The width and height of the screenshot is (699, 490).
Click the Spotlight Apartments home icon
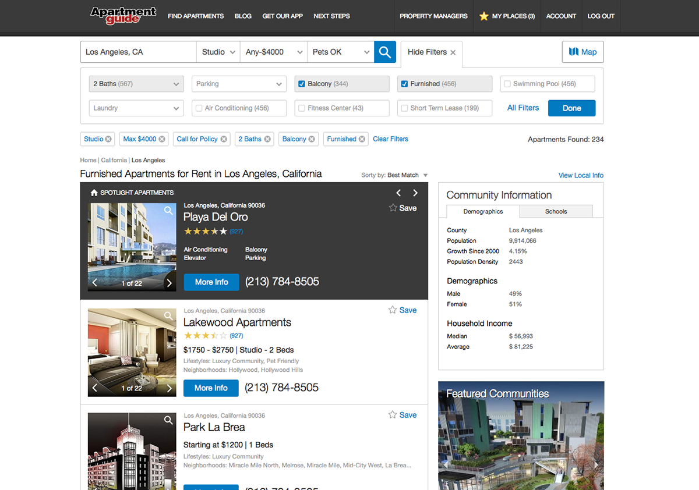click(x=94, y=193)
